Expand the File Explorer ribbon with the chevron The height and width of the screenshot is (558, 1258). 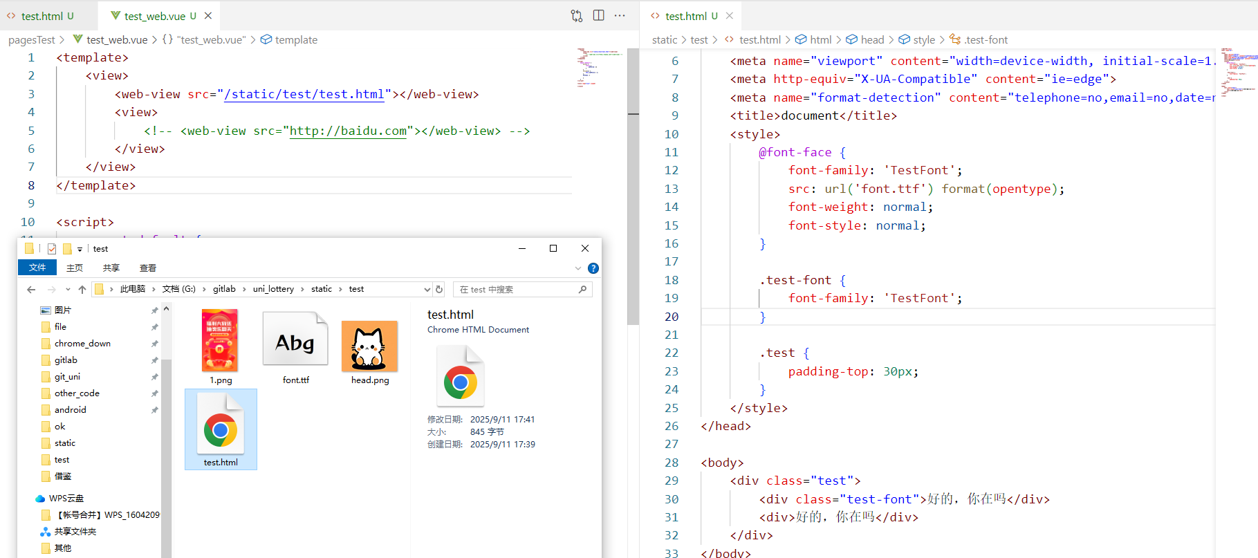(578, 268)
